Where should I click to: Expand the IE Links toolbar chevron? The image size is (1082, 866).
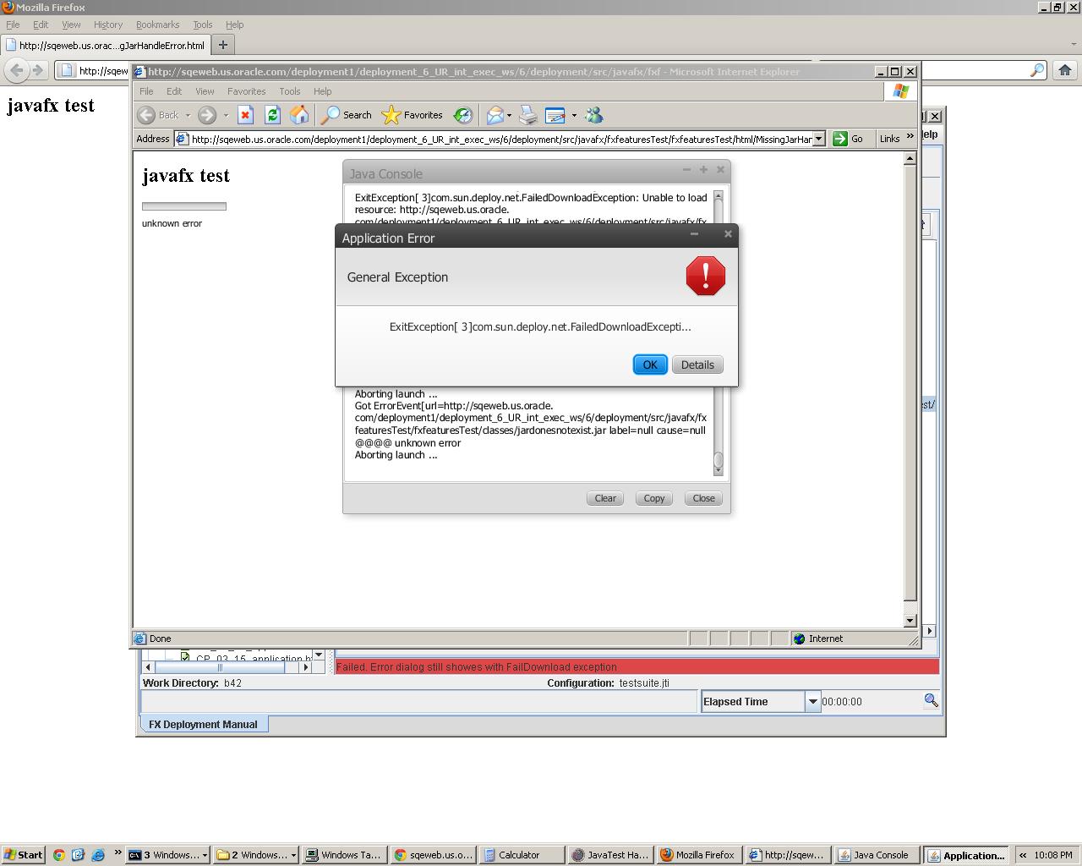910,137
